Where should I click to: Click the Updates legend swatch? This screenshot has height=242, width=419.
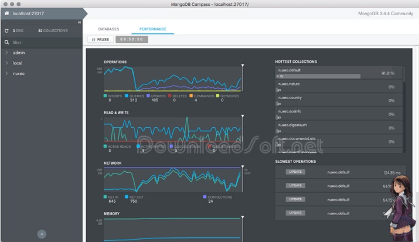[x=148, y=96]
